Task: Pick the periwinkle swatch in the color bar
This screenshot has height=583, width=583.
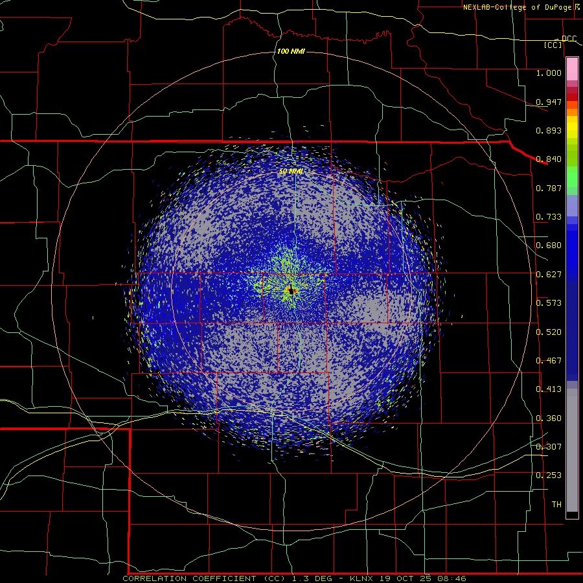Action: (572, 207)
